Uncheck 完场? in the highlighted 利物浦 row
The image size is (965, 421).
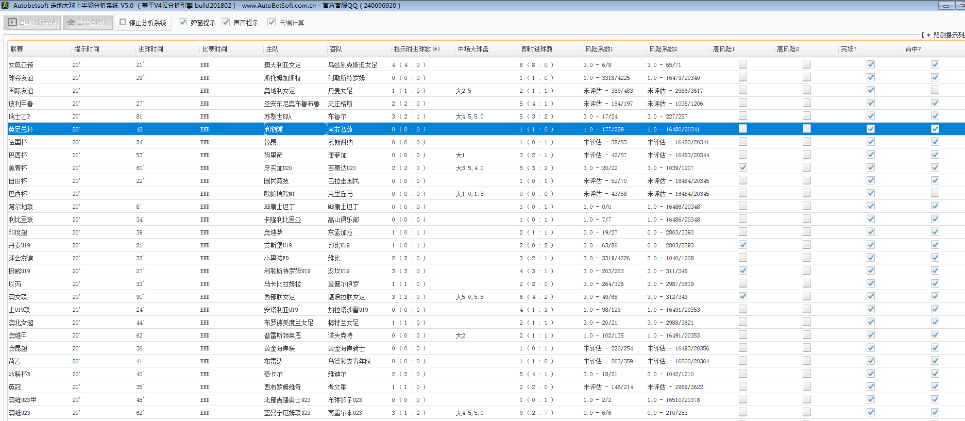(870, 129)
